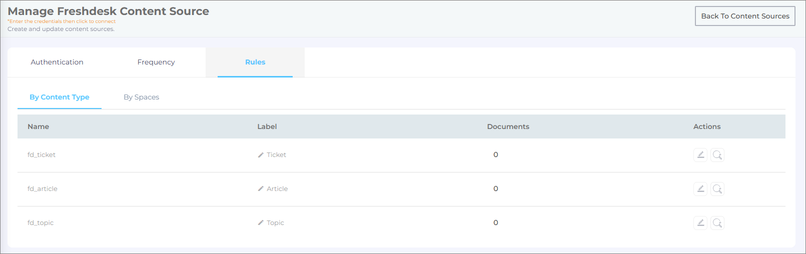Image resolution: width=806 pixels, height=254 pixels.
Task: Click the pencil icon beside the Topic label
Action: 261,223
